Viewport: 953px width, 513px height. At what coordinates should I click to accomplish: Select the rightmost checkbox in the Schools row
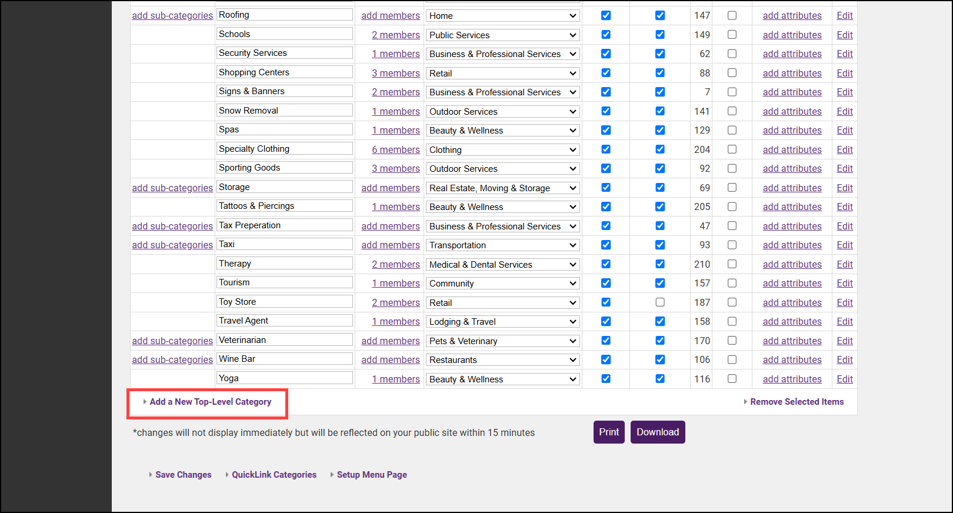pos(732,35)
